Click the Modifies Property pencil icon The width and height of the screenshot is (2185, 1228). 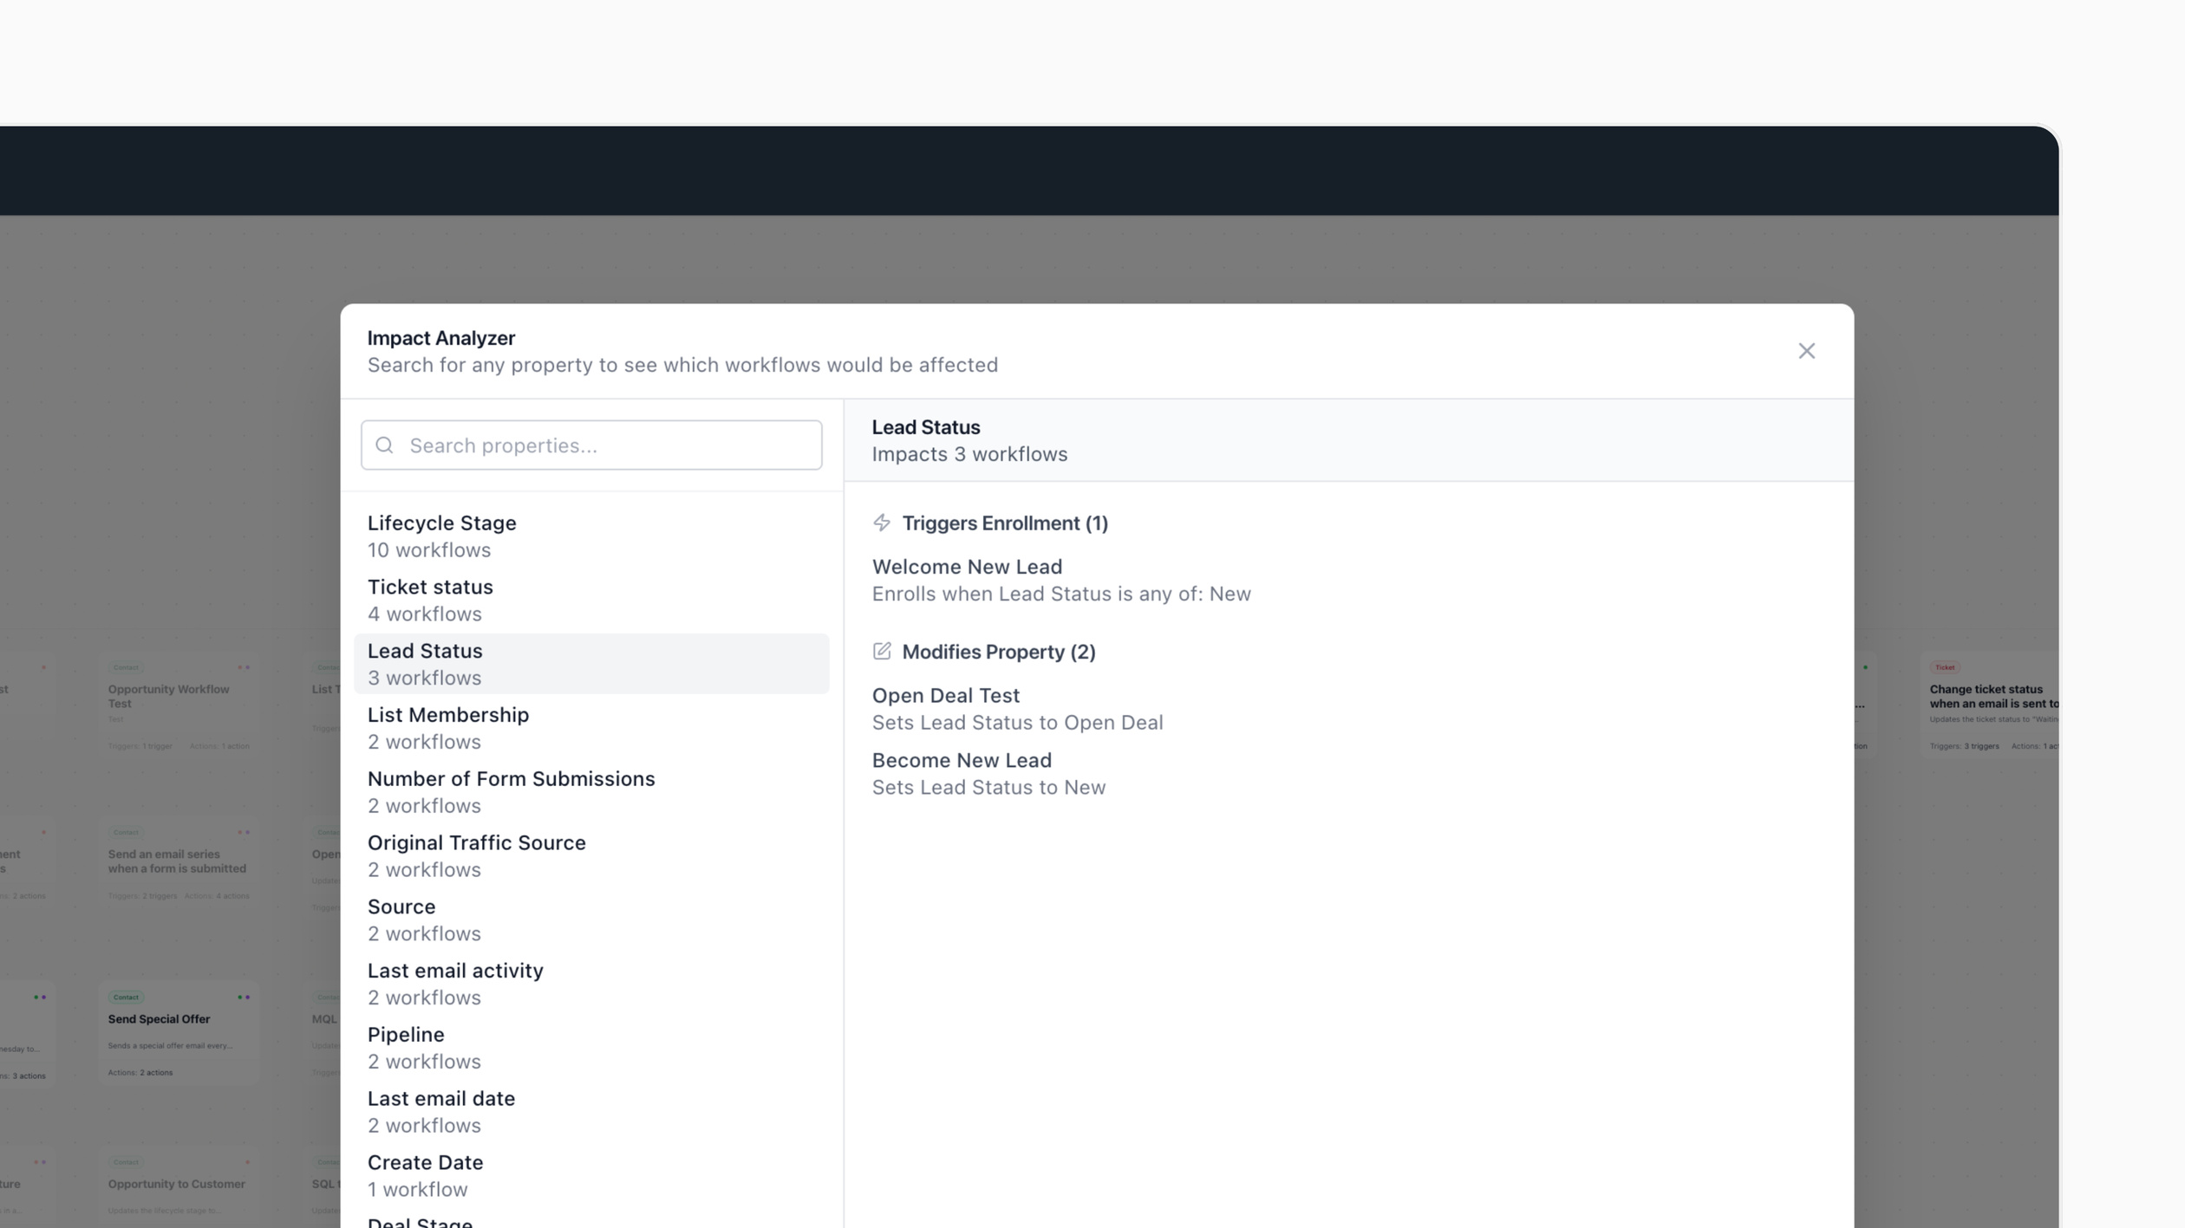point(881,651)
